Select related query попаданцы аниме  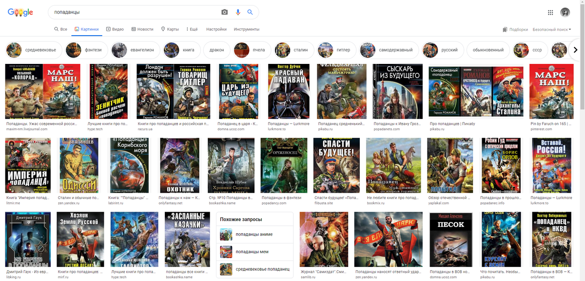coord(255,234)
